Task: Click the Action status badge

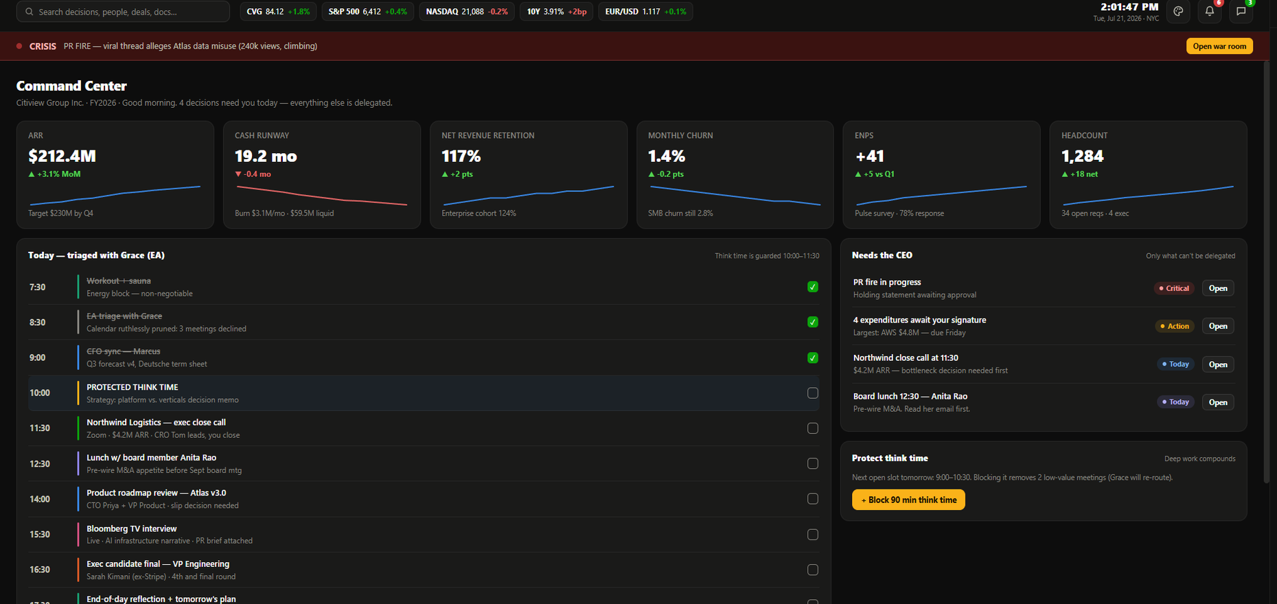Action: 1175,326
